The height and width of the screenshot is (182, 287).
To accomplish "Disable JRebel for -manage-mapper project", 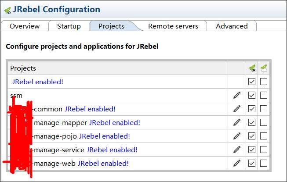I will tap(252, 122).
